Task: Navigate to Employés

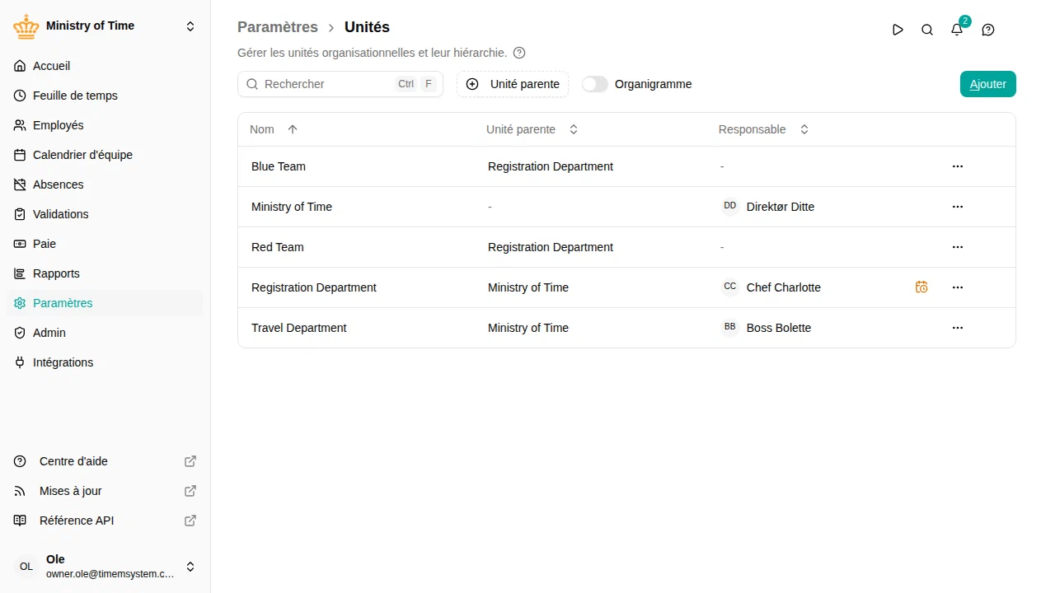Action: (x=105, y=125)
